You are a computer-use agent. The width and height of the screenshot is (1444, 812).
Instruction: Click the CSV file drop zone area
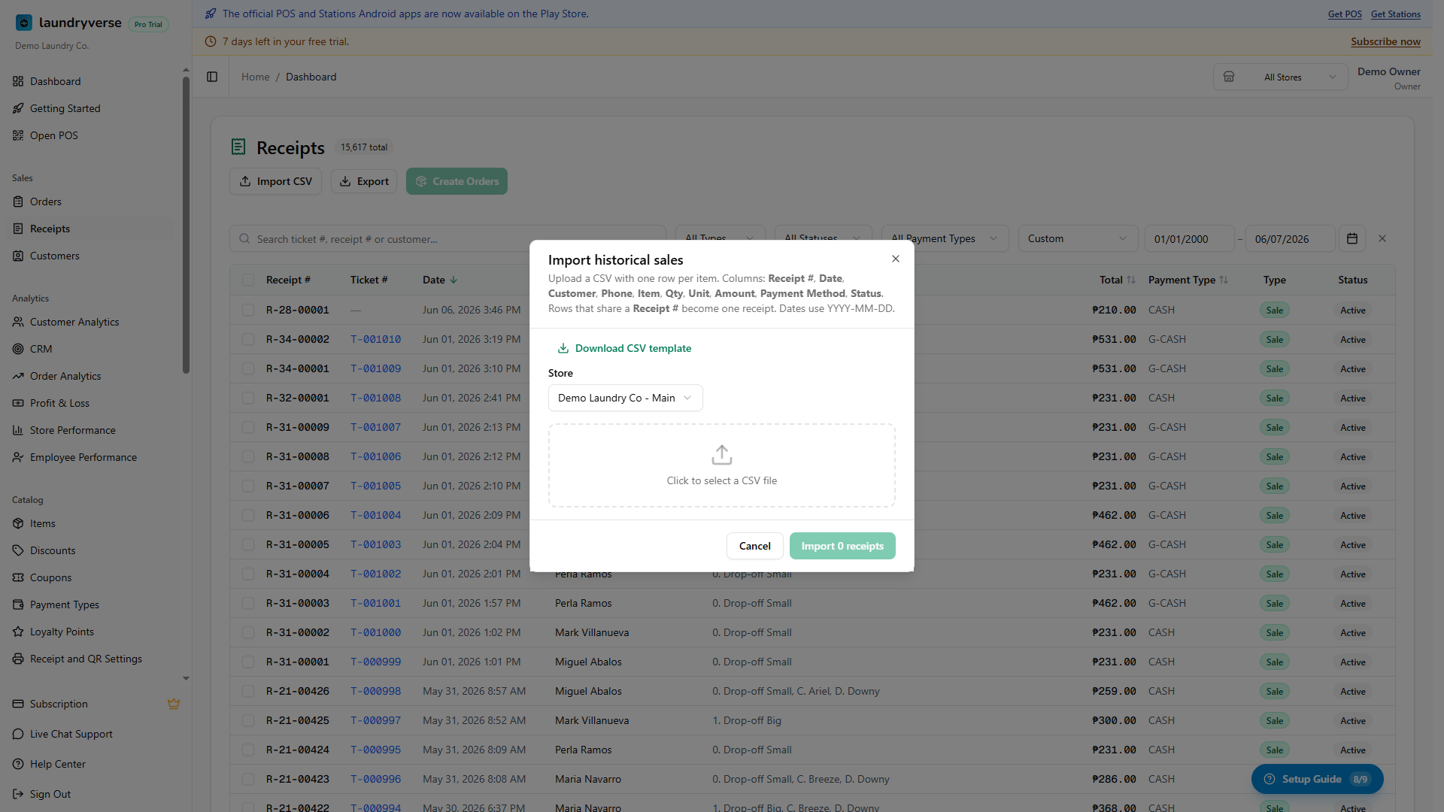pyautogui.click(x=721, y=465)
